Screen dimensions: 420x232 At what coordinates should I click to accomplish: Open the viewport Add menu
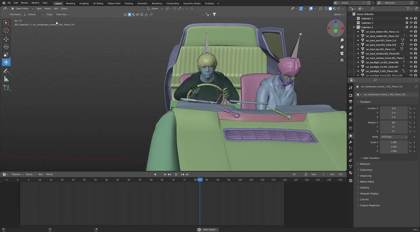(56, 8)
